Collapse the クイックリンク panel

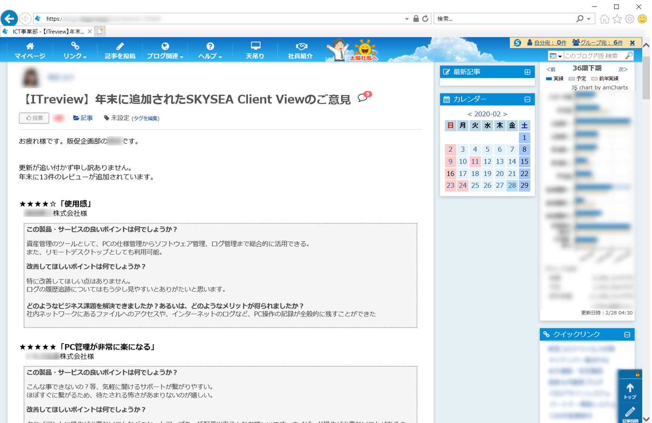pyautogui.click(x=627, y=335)
